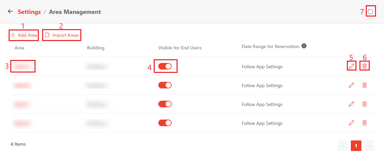
Task: Edit the second area row
Action: tap(351, 85)
